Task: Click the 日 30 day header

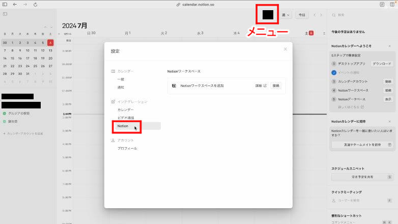Action: pos(92,33)
